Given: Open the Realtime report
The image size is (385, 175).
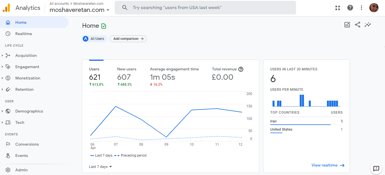Looking at the screenshot, I should [x=34, y=34].
